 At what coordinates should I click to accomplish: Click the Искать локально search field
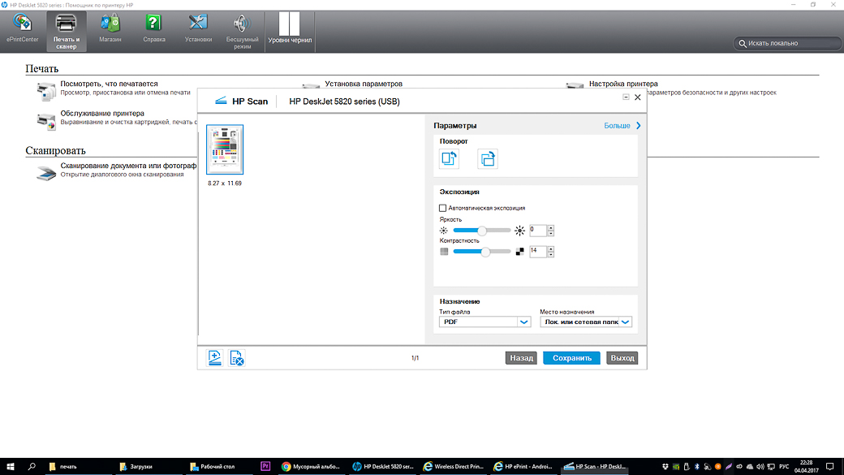pos(787,43)
